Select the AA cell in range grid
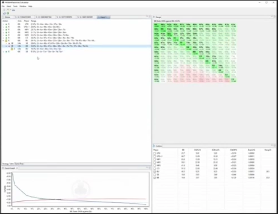This screenshot has width=278, height=214. 157,25
